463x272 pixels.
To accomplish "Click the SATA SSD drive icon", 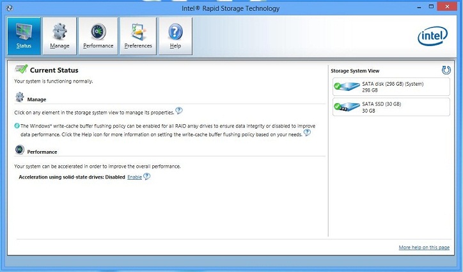I will (x=347, y=107).
